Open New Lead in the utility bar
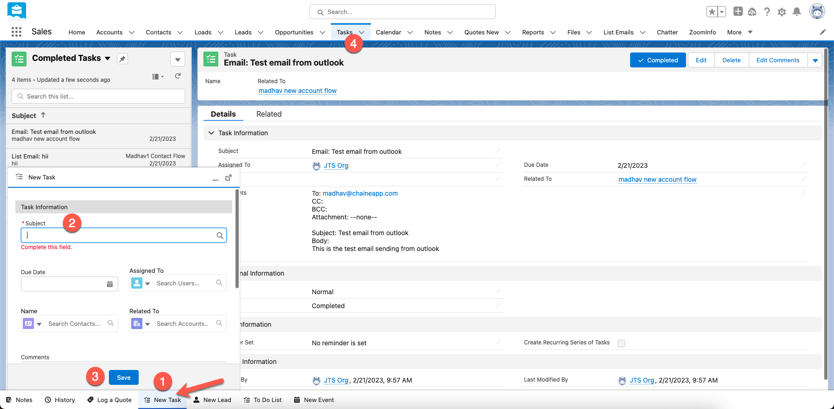Screen dimensions: 834x409 (x=212, y=400)
